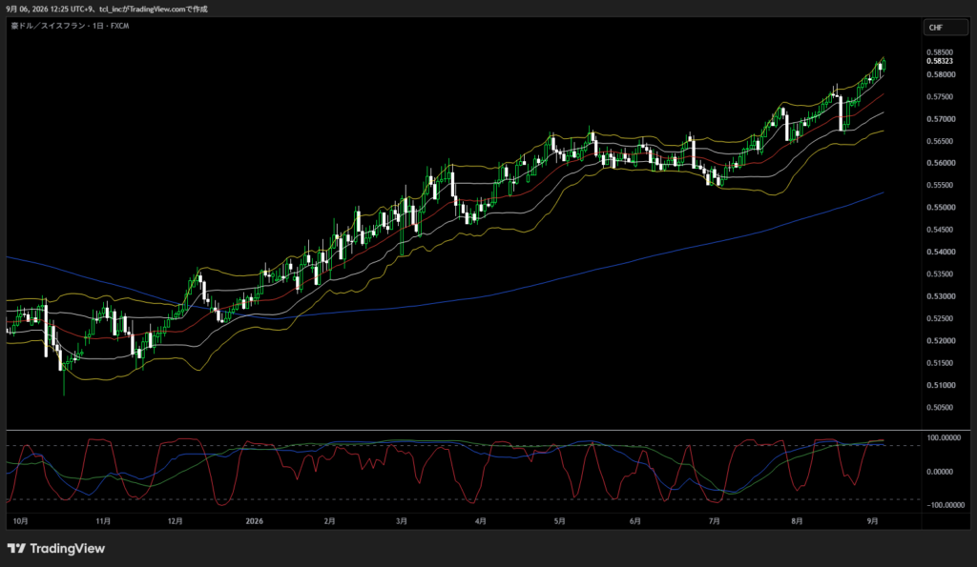Click the 7月 time axis label
The image size is (977, 567).
coord(714,521)
